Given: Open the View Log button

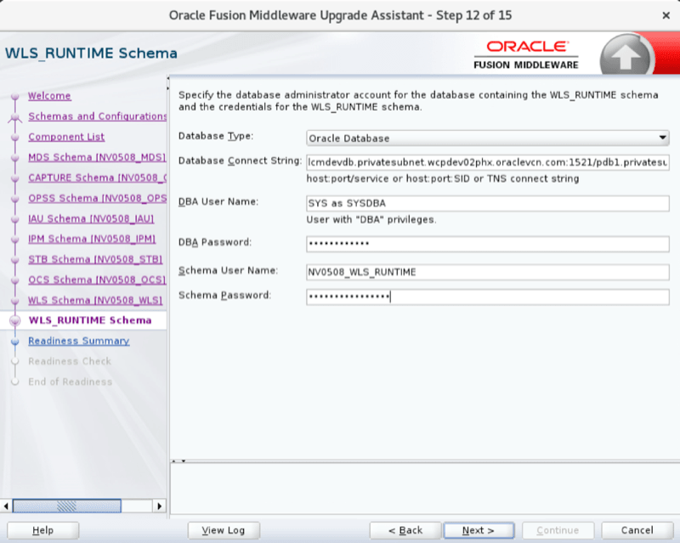Looking at the screenshot, I should click(x=224, y=530).
